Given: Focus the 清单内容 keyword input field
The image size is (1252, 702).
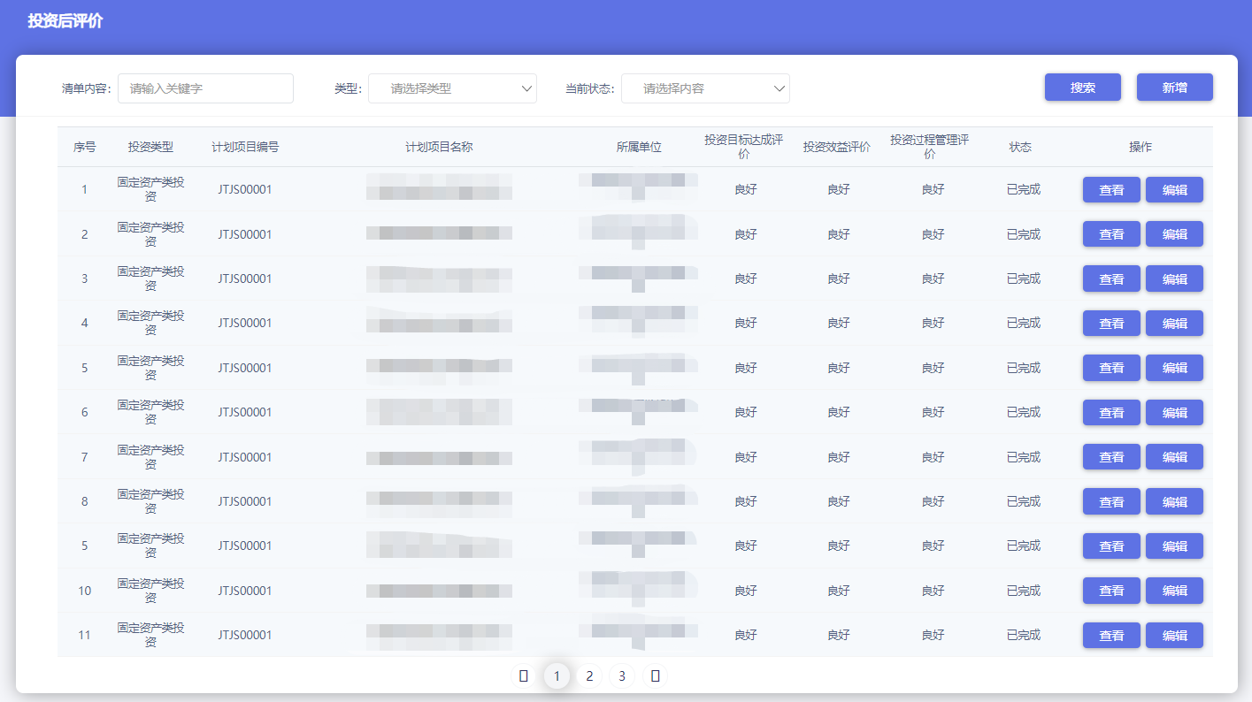Looking at the screenshot, I should tap(205, 88).
